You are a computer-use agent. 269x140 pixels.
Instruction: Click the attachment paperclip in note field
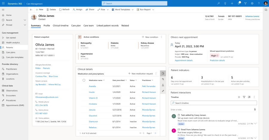point(255,110)
